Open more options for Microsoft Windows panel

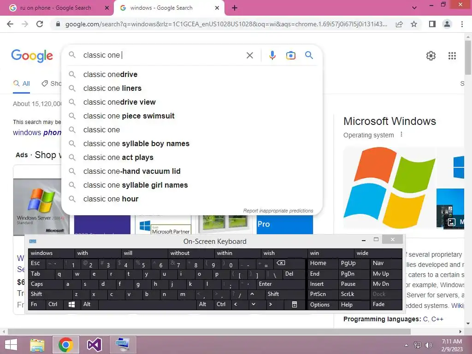(x=401, y=135)
